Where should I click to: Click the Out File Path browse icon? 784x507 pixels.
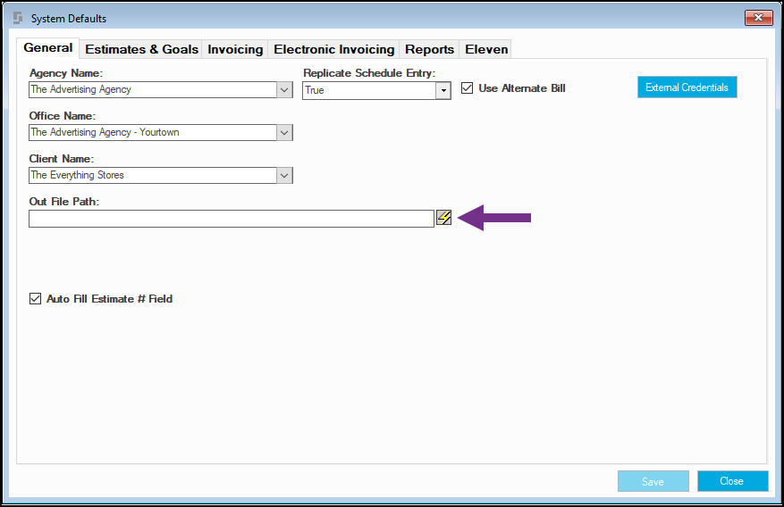click(x=444, y=218)
